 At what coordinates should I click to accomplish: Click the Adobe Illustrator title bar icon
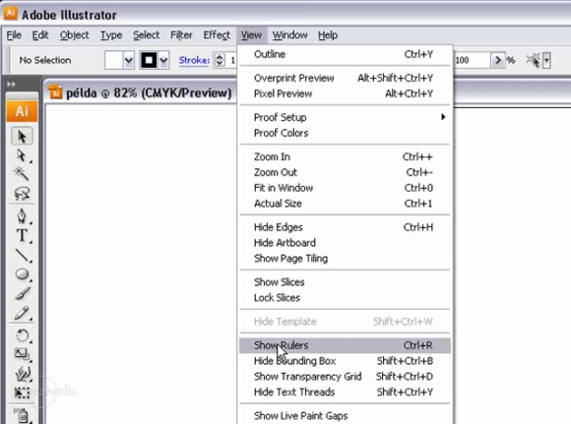coord(10,14)
